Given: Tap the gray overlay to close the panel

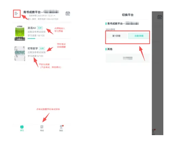Looking at the screenshot, I should (x=157, y=73).
